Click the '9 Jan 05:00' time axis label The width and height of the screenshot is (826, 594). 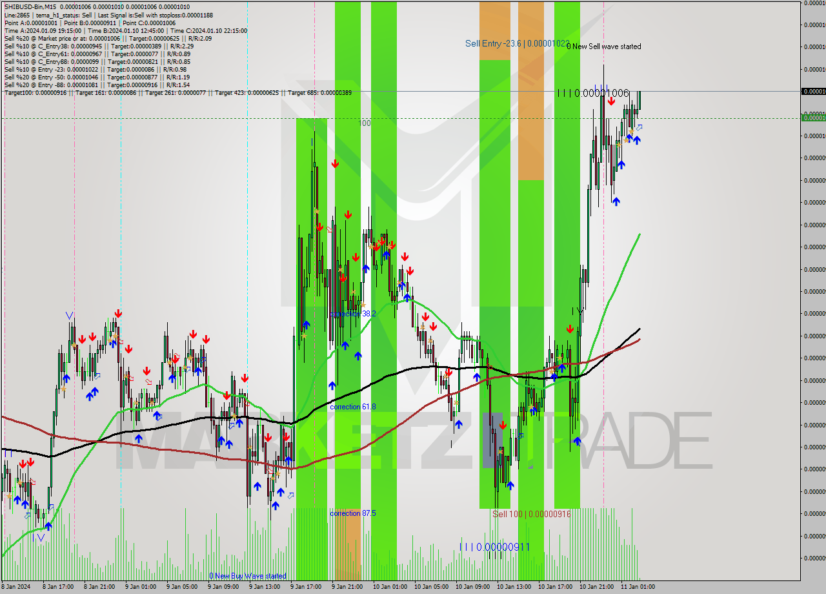(181, 587)
